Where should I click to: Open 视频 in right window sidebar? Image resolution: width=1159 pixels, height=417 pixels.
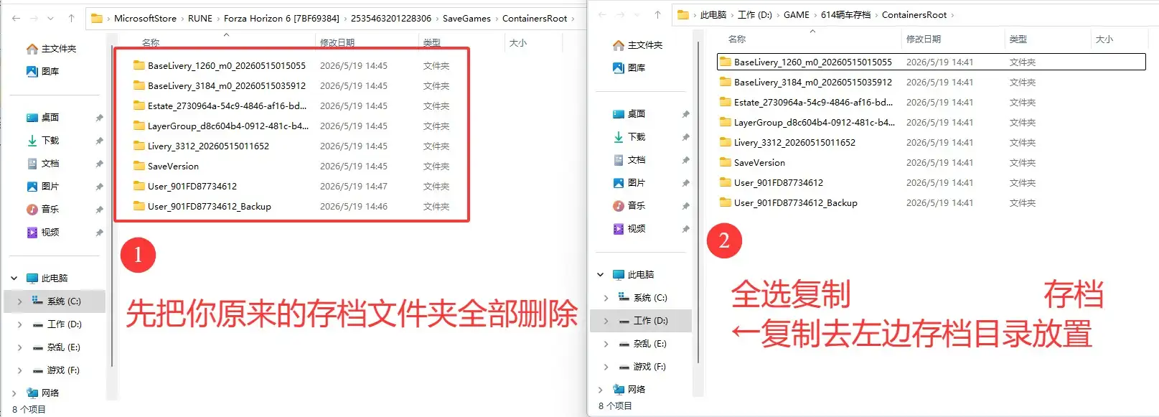(629, 229)
